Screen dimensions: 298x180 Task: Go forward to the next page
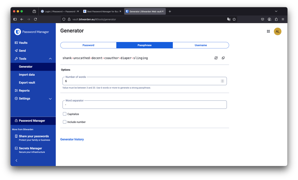tap(29, 19)
